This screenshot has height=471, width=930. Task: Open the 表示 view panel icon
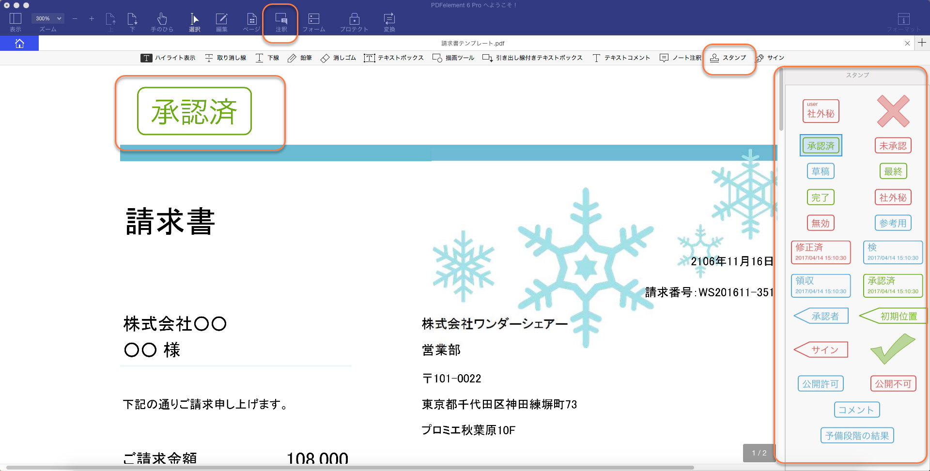coord(15,22)
